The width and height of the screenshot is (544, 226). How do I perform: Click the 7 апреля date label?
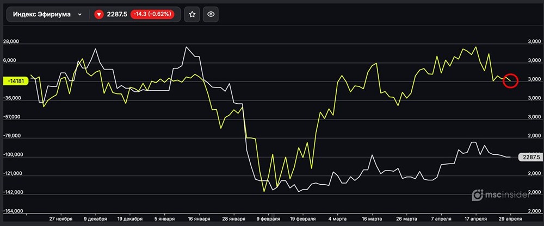441,219
